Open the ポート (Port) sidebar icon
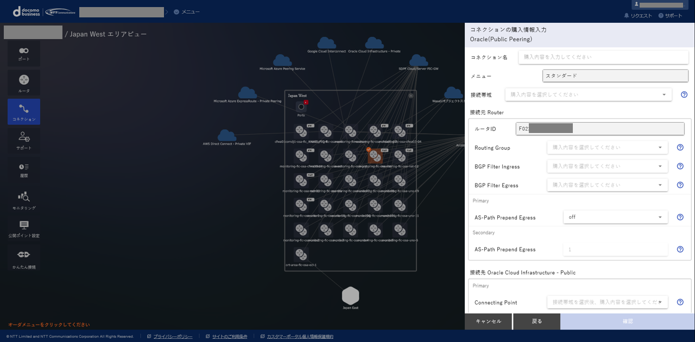The width and height of the screenshot is (695, 342). (x=24, y=53)
